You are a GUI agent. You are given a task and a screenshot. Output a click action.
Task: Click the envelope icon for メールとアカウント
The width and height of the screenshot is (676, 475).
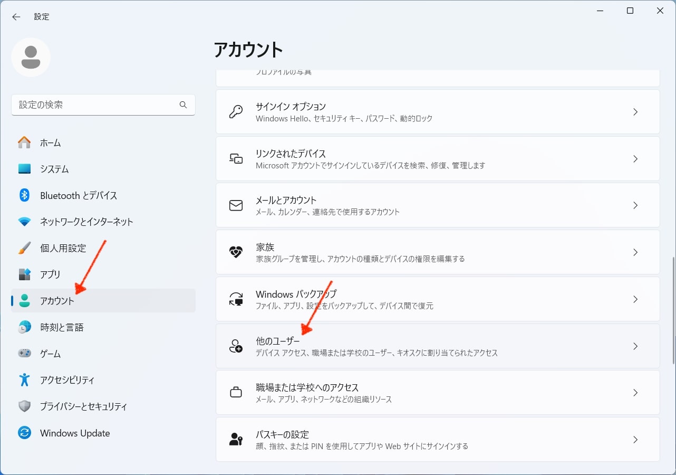tap(236, 205)
